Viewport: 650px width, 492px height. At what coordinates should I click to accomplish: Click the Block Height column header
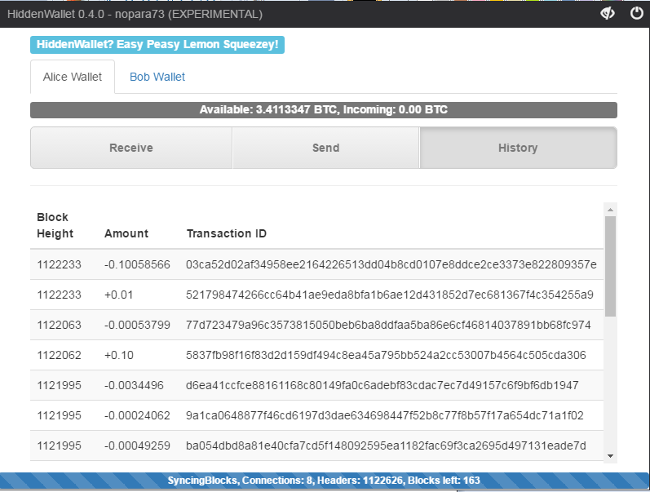[55, 225]
